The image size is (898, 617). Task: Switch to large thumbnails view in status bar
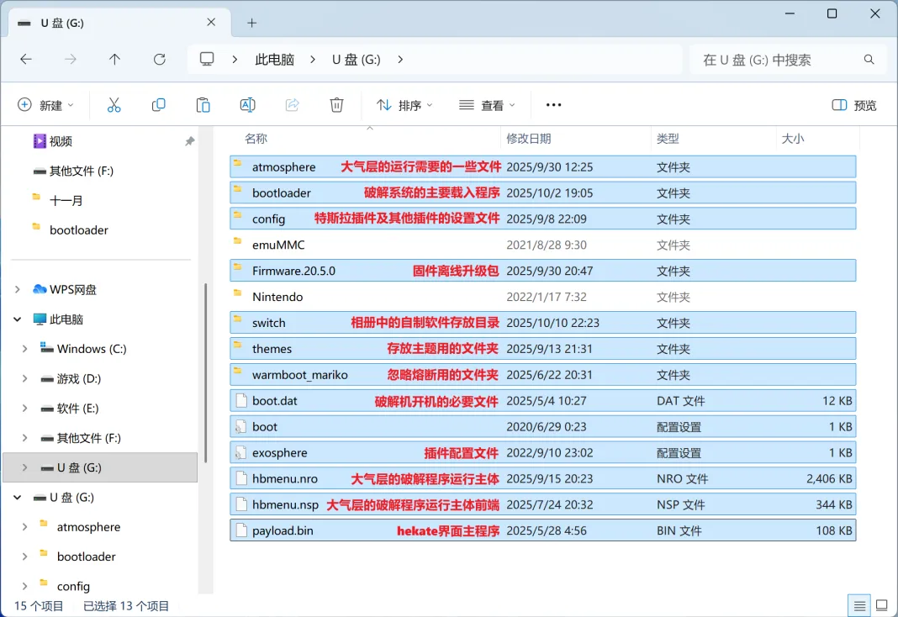coord(882,604)
